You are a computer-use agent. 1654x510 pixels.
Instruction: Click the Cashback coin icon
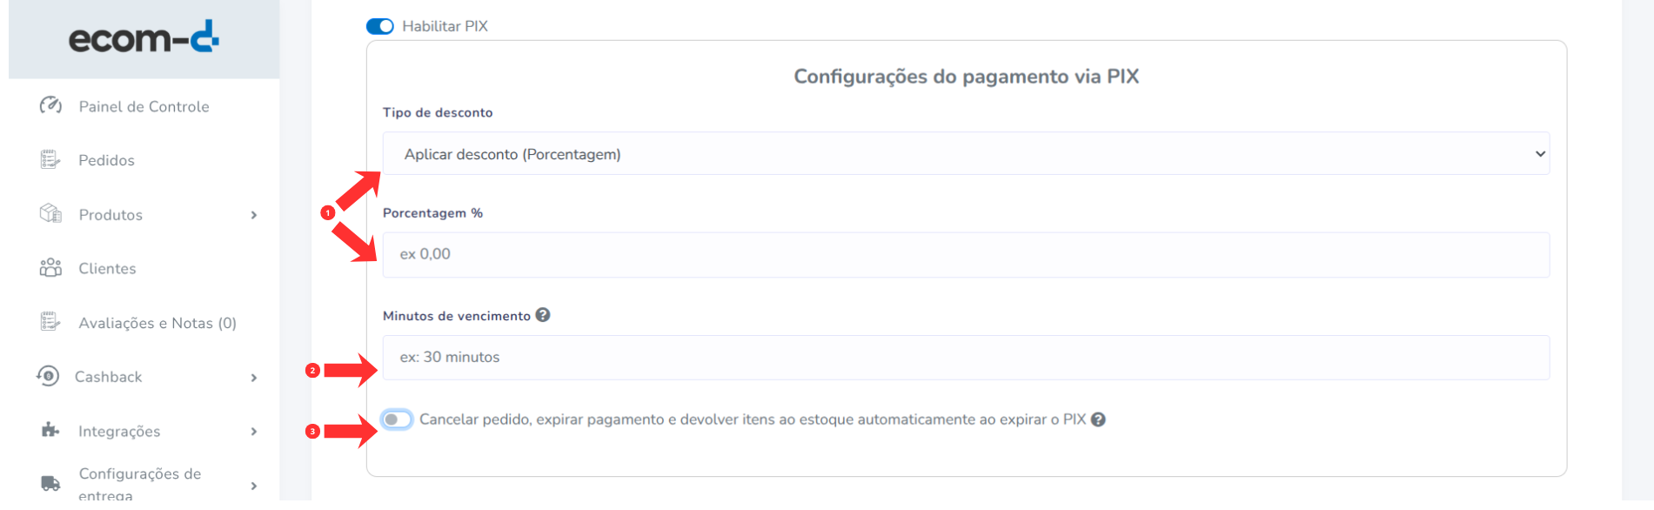(x=48, y=376)
